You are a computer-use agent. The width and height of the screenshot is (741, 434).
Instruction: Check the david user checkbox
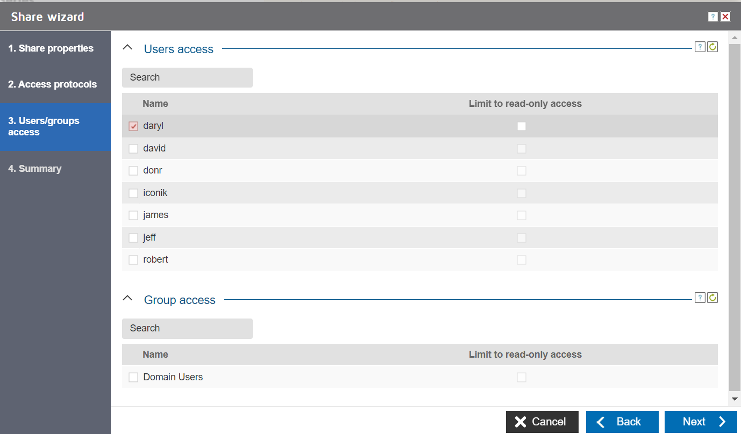[x=133, y=149]
